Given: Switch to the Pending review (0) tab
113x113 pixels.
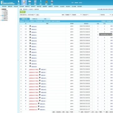Looking at the screenshot, I should [35, 19].
